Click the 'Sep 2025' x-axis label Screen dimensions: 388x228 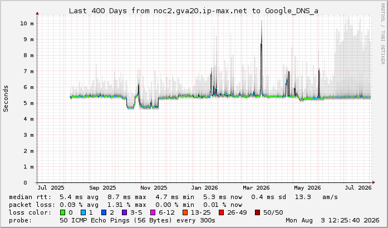point(102,188)
